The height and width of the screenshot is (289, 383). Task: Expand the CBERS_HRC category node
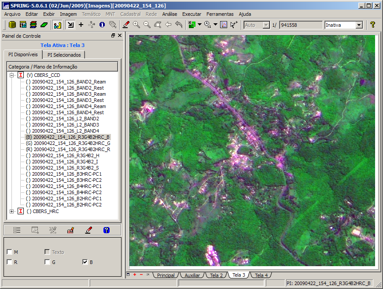(11, 211)
